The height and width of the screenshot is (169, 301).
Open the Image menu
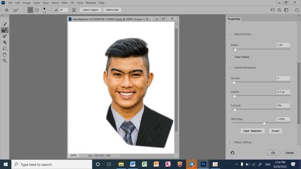tap(26, 3)
